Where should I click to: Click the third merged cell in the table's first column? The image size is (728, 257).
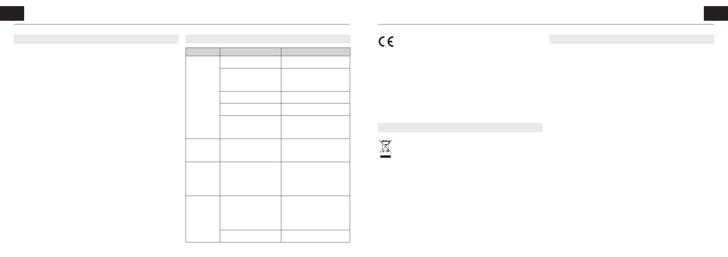203,179
